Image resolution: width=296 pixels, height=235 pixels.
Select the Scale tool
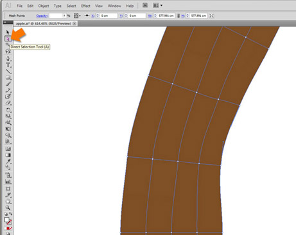point(8,117)
